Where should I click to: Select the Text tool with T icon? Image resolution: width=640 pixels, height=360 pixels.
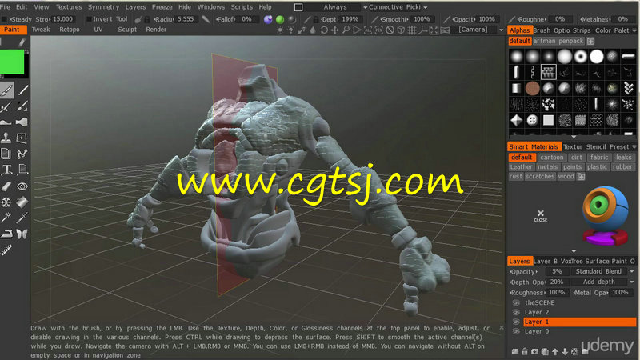[6, 170]
